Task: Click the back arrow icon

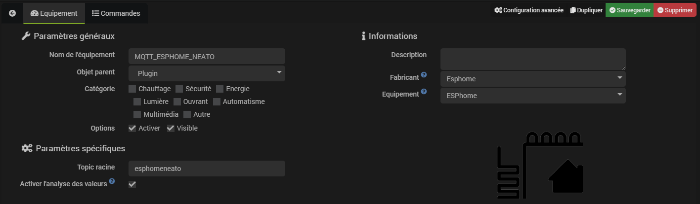Action: [x=12, y=13]
